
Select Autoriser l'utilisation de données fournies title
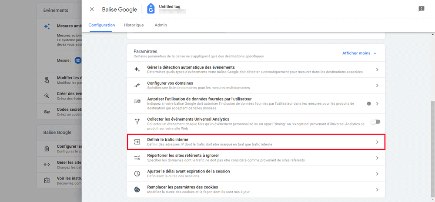coord(199,99)
